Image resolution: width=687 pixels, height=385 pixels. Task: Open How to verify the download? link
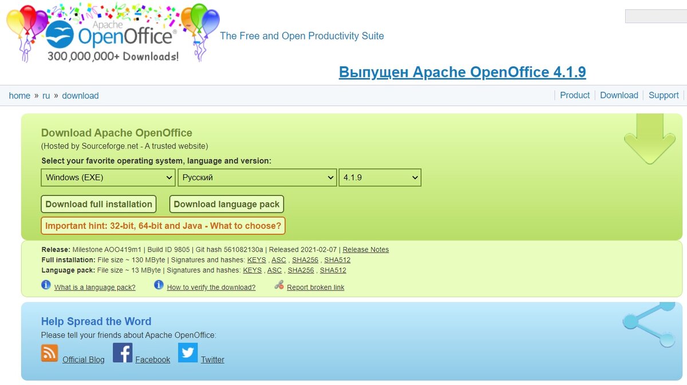pos(211,288)
